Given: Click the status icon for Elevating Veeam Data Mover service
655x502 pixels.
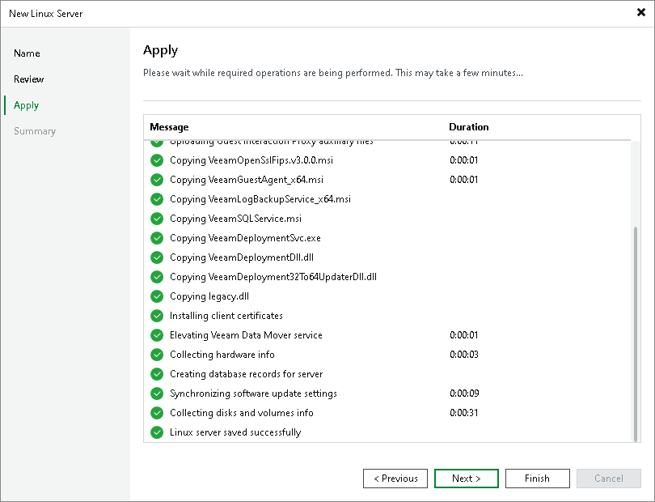Looking at the screenshot, I should [x=157, y=335].
